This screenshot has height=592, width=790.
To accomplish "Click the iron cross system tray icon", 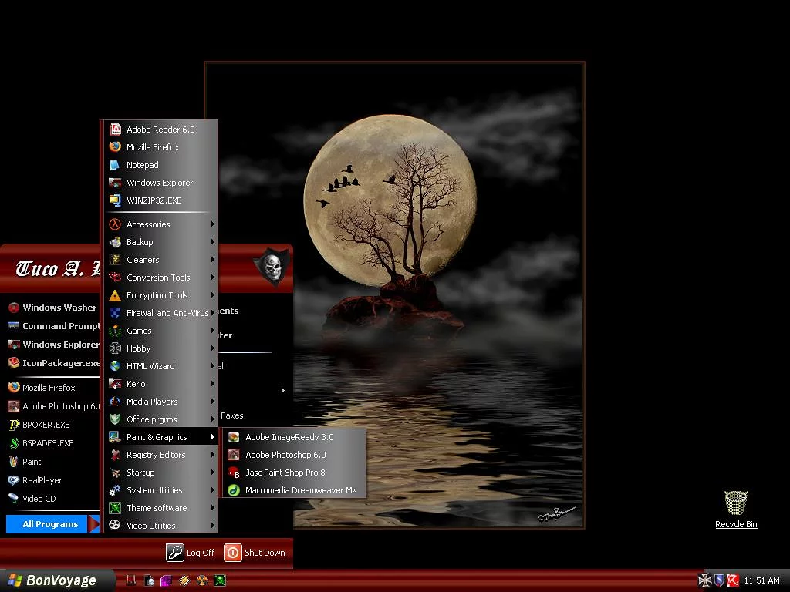I will 704,580.
